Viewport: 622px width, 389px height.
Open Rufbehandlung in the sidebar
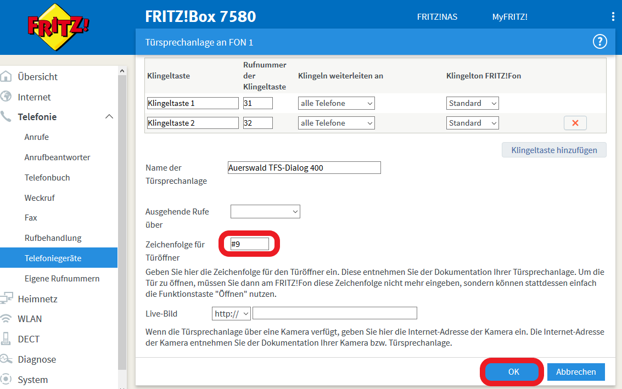click(53, 238)
